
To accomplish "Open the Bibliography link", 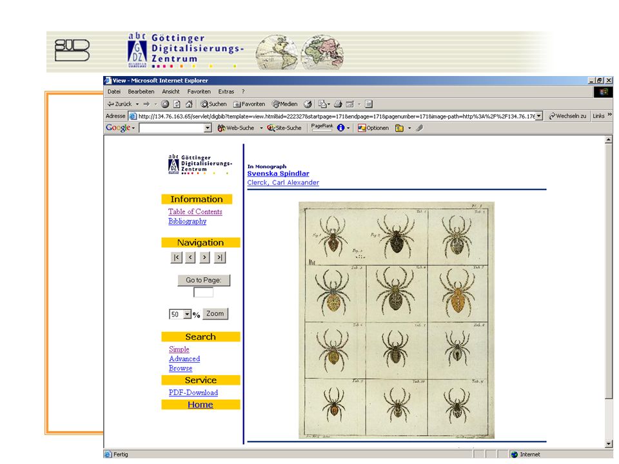I will 187,221.
